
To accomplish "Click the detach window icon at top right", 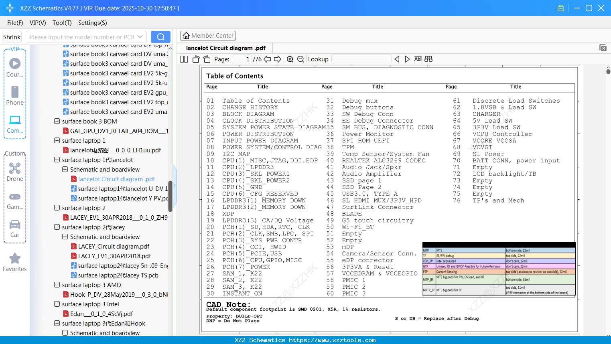I will click(603, 48).
